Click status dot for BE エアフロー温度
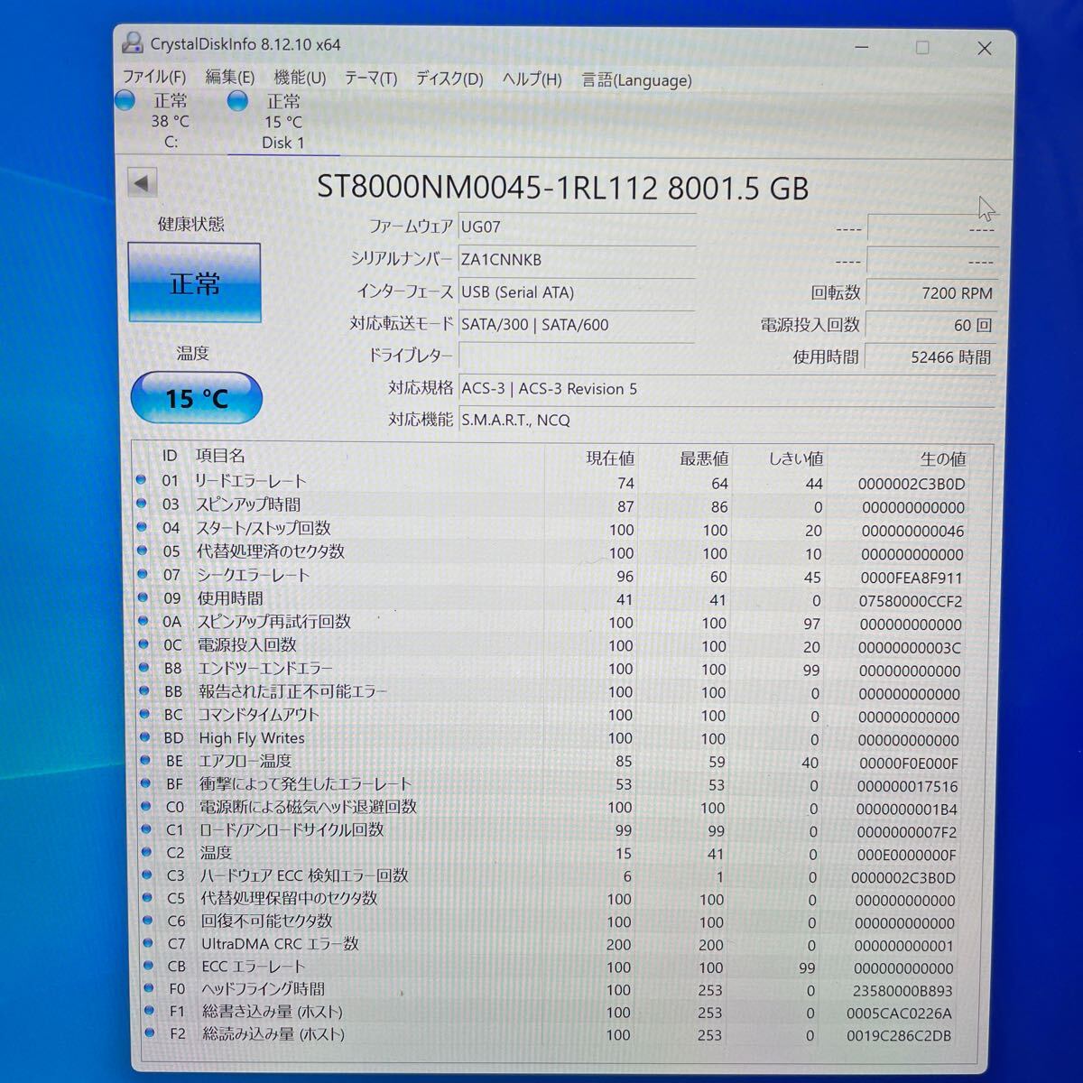This screenshot has width=1083, height=1083. click(143, 760)
